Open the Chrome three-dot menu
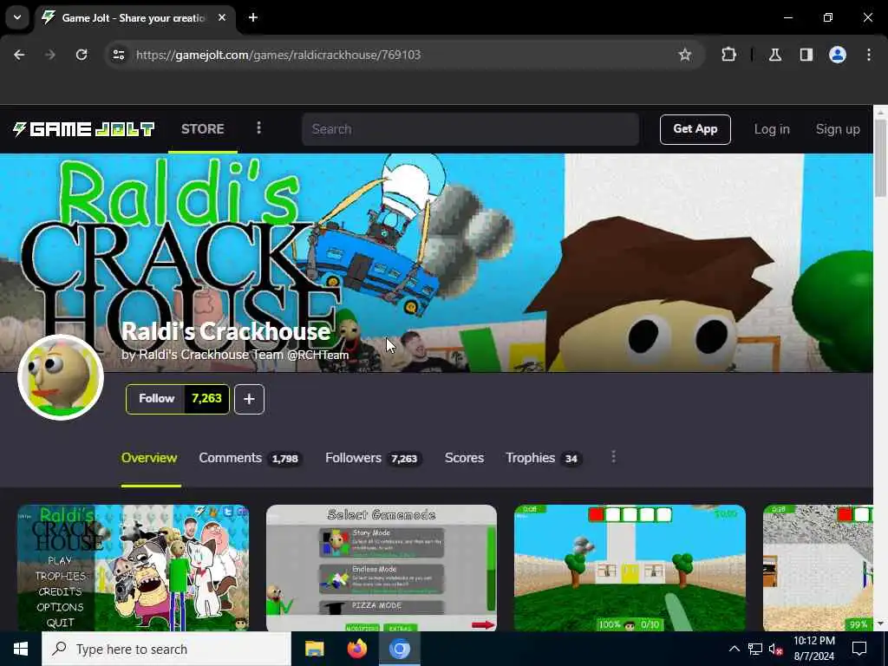This screenshot has height=666, width=888. click(x=869, y=55)
